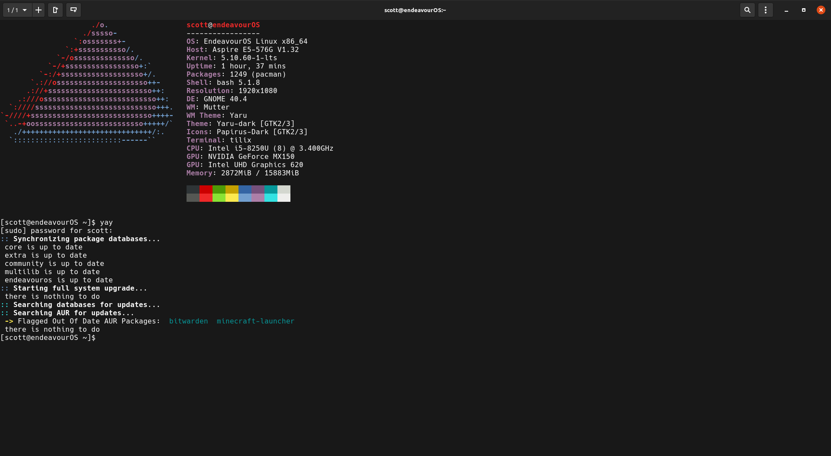Image resolution: width=831 pixels, height=456 pixels.
Task: Click the 'OS: EndeavourOS Linux x86_64' line
Action: [247, 42]
